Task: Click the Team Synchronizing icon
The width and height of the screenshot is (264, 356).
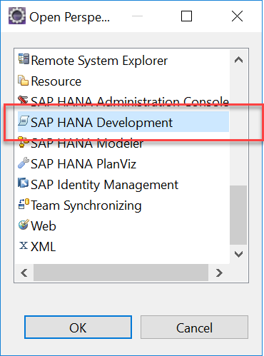Action: click(24, 204)
